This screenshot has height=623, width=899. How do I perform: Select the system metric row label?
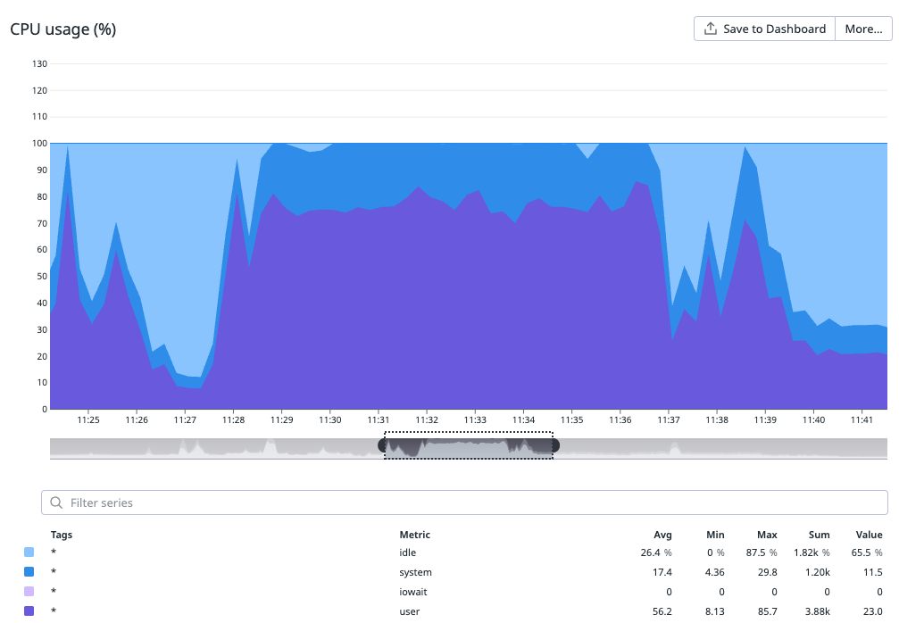pos(415,572)
